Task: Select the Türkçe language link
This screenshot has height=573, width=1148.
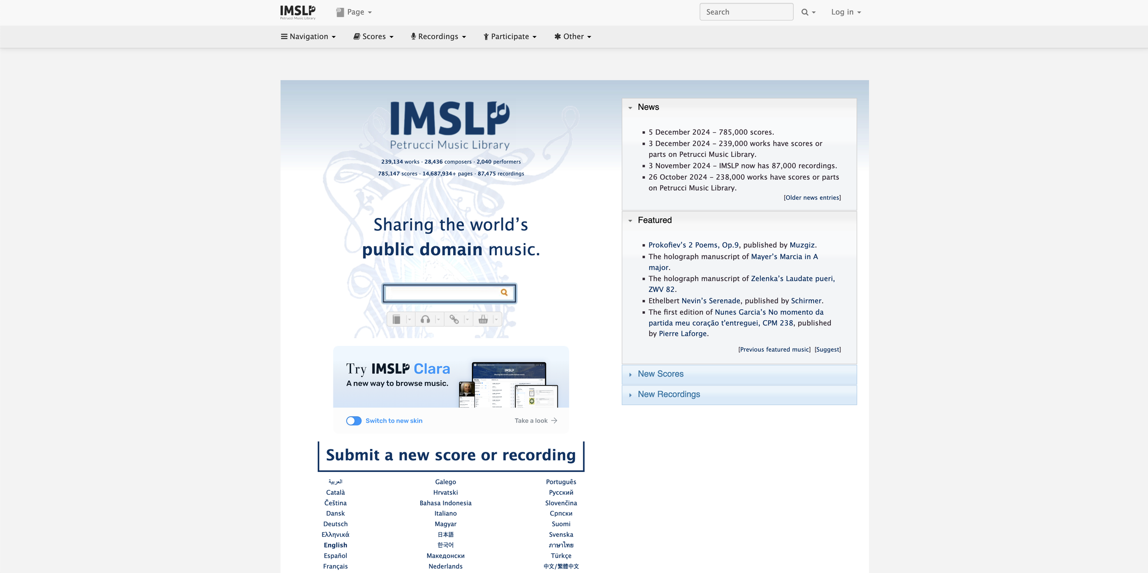Action: click(561, 556)
